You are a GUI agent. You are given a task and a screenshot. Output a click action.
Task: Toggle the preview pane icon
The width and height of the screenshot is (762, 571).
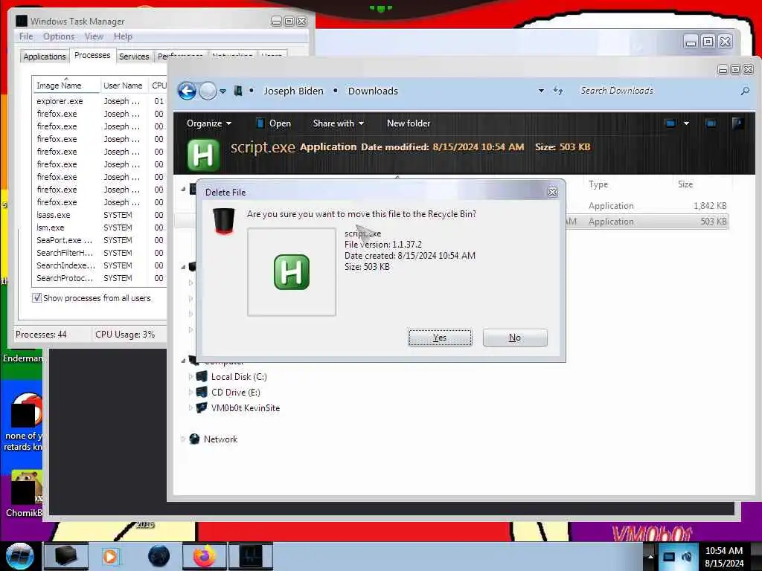[711, 123]
